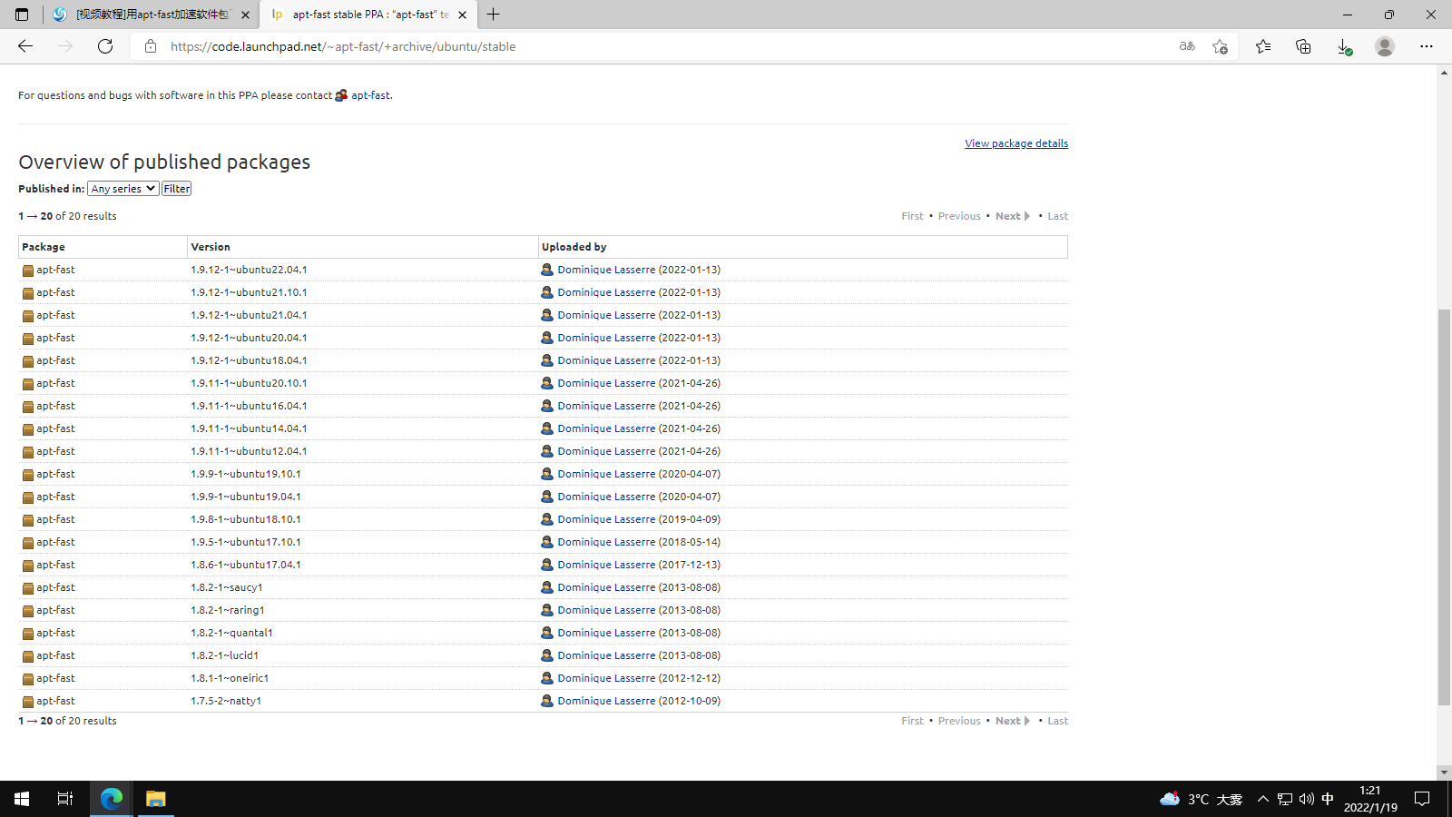Open browser Collections
Screen dimensions: 1452x817
point(1303,46)
